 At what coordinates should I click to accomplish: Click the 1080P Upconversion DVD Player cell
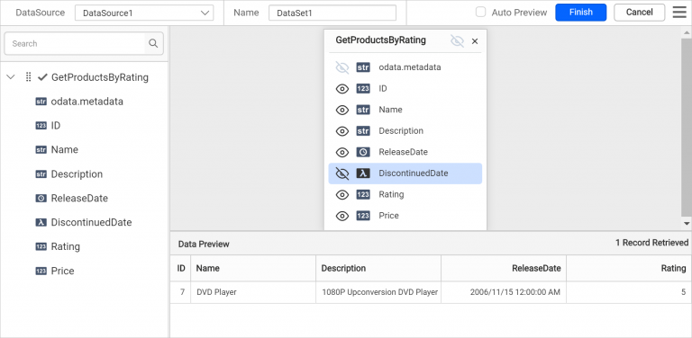tap(378, 292)
